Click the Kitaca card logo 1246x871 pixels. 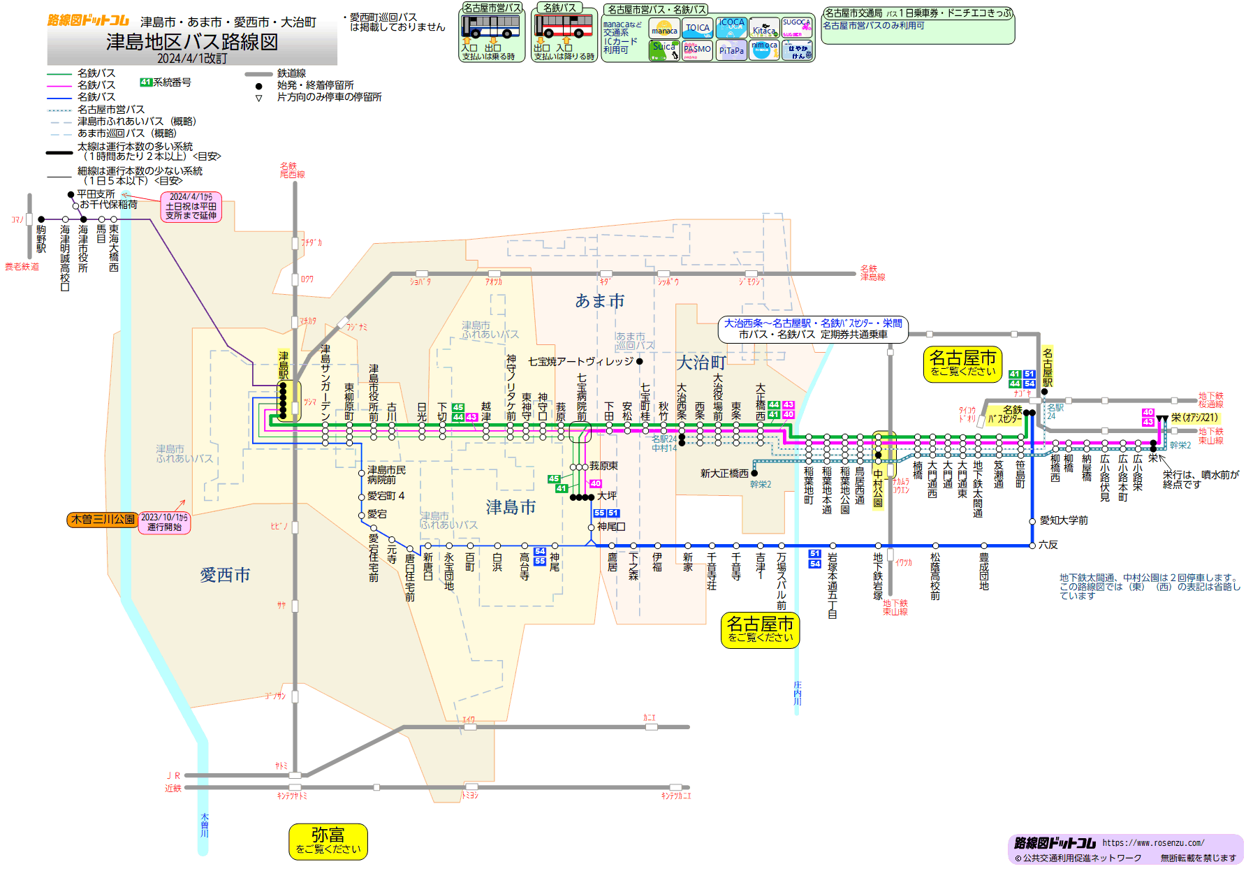click(x=764, y=29)
